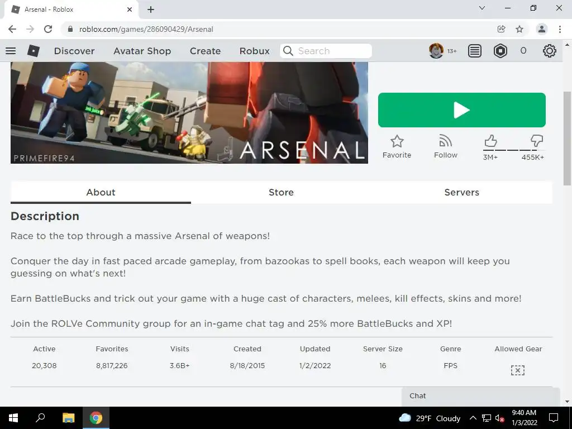This screenshot has width=572, height=429.
Task: Click the Arsenal game banner image
Action: click(x=189, y=112)
